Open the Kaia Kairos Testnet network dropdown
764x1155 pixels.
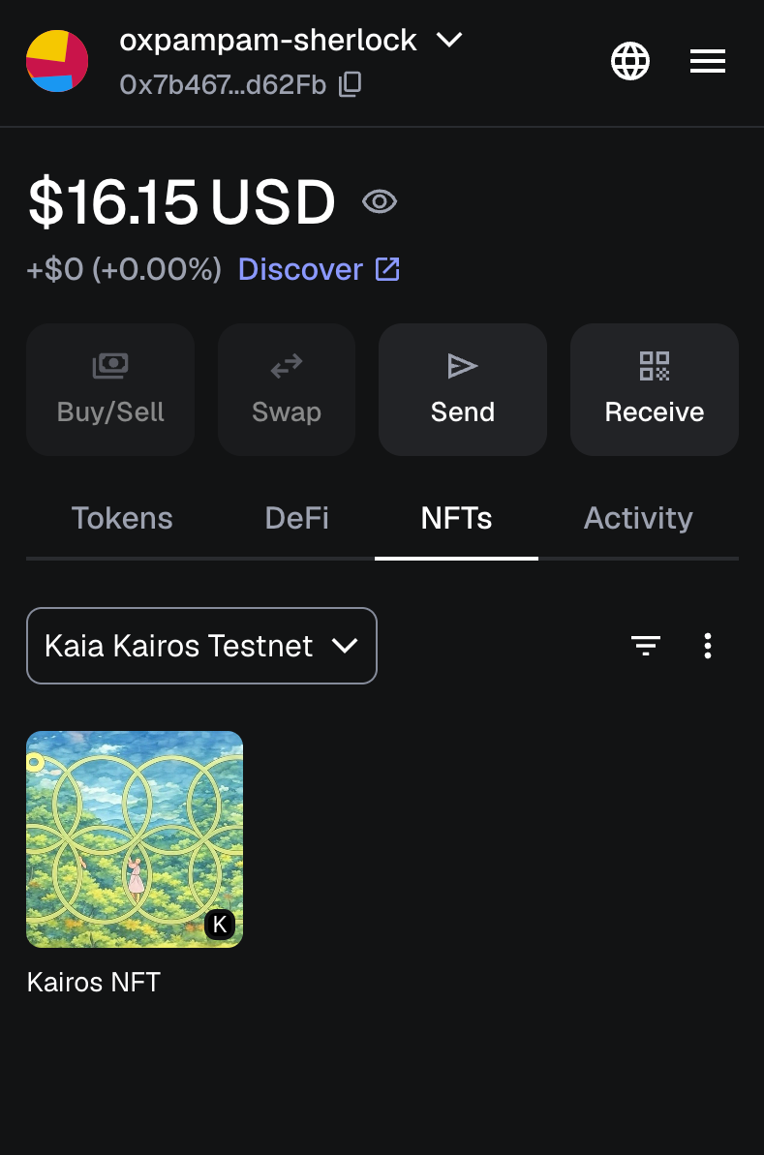(x=201, y=646)
